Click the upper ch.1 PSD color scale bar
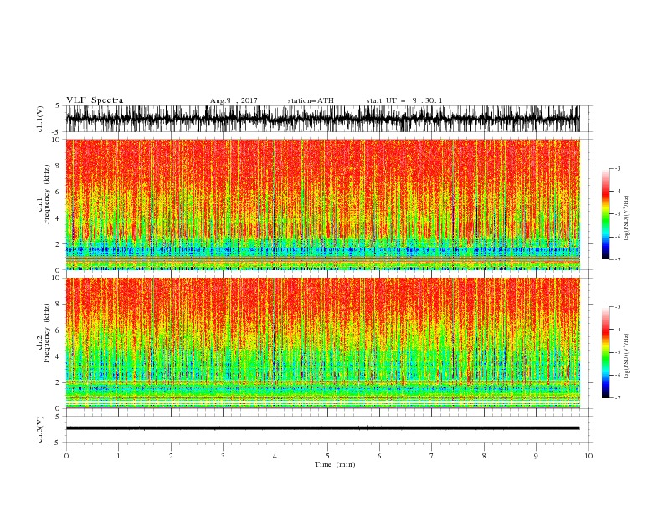The height and width of the screenshot is (512, 663). tap(605, 213)
